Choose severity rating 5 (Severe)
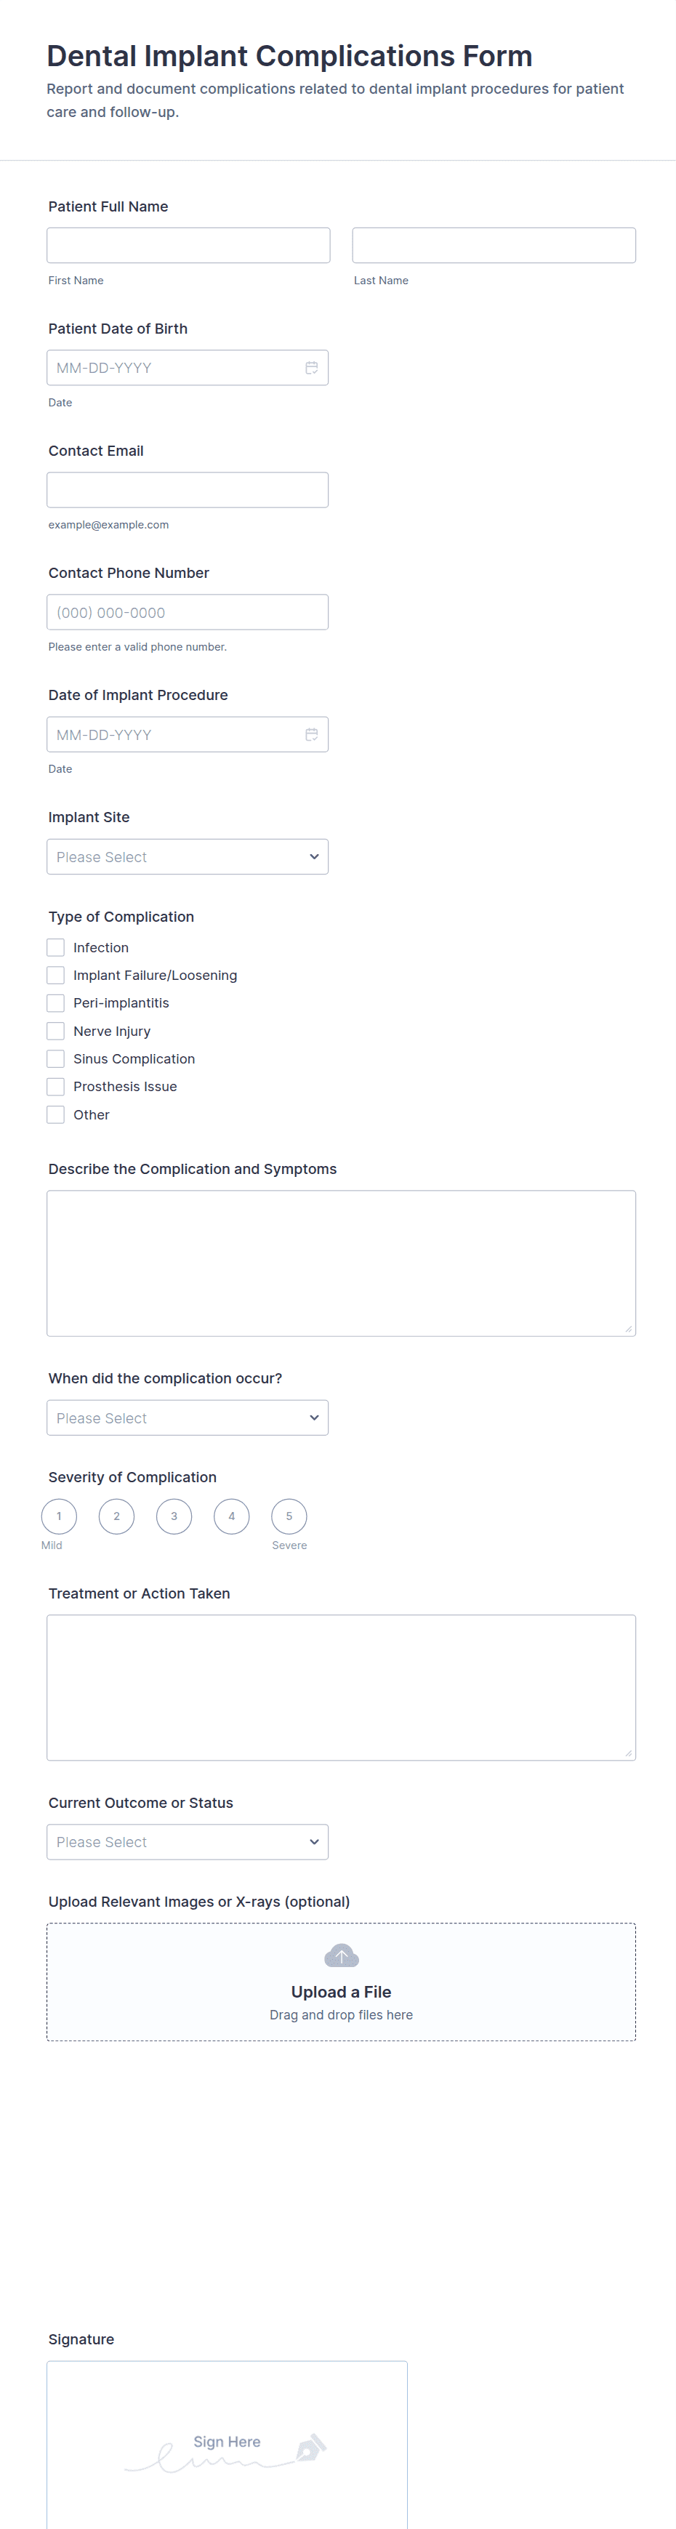 [x=289, y=1516]
